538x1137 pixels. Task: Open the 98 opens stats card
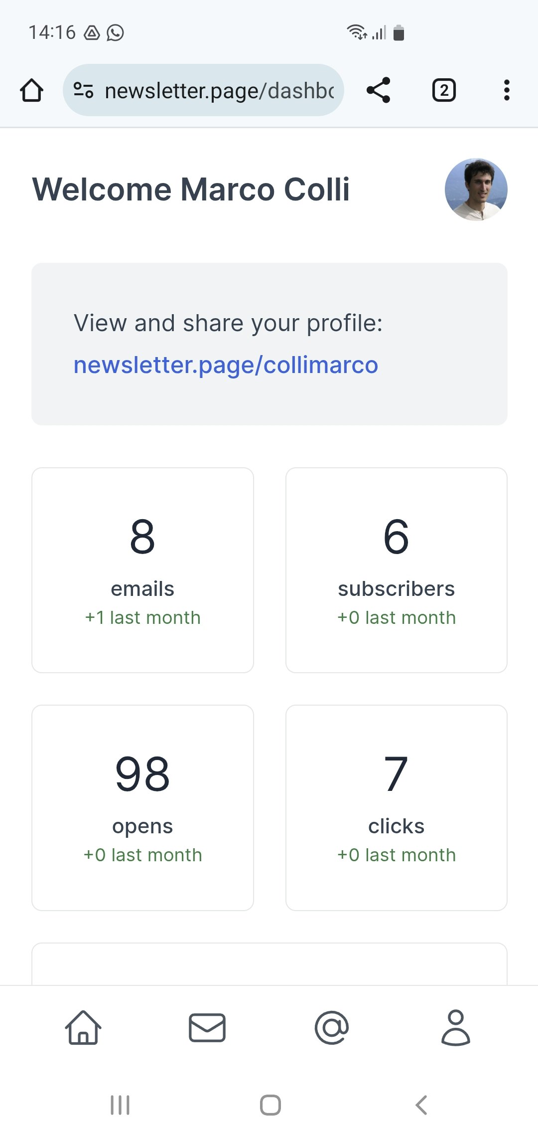point(143,807)
